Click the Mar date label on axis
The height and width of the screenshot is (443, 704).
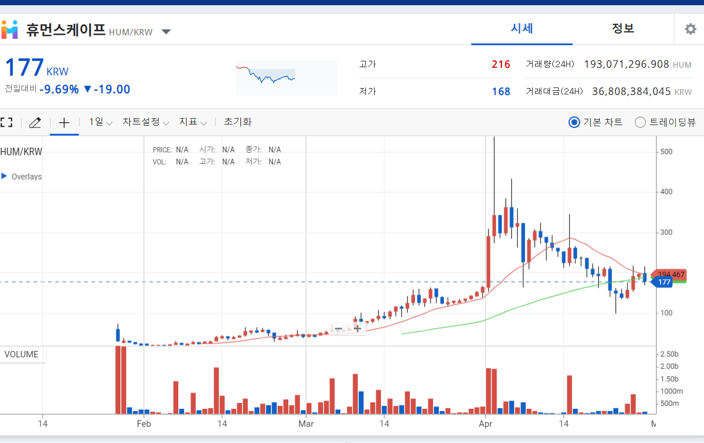(306, 424)
